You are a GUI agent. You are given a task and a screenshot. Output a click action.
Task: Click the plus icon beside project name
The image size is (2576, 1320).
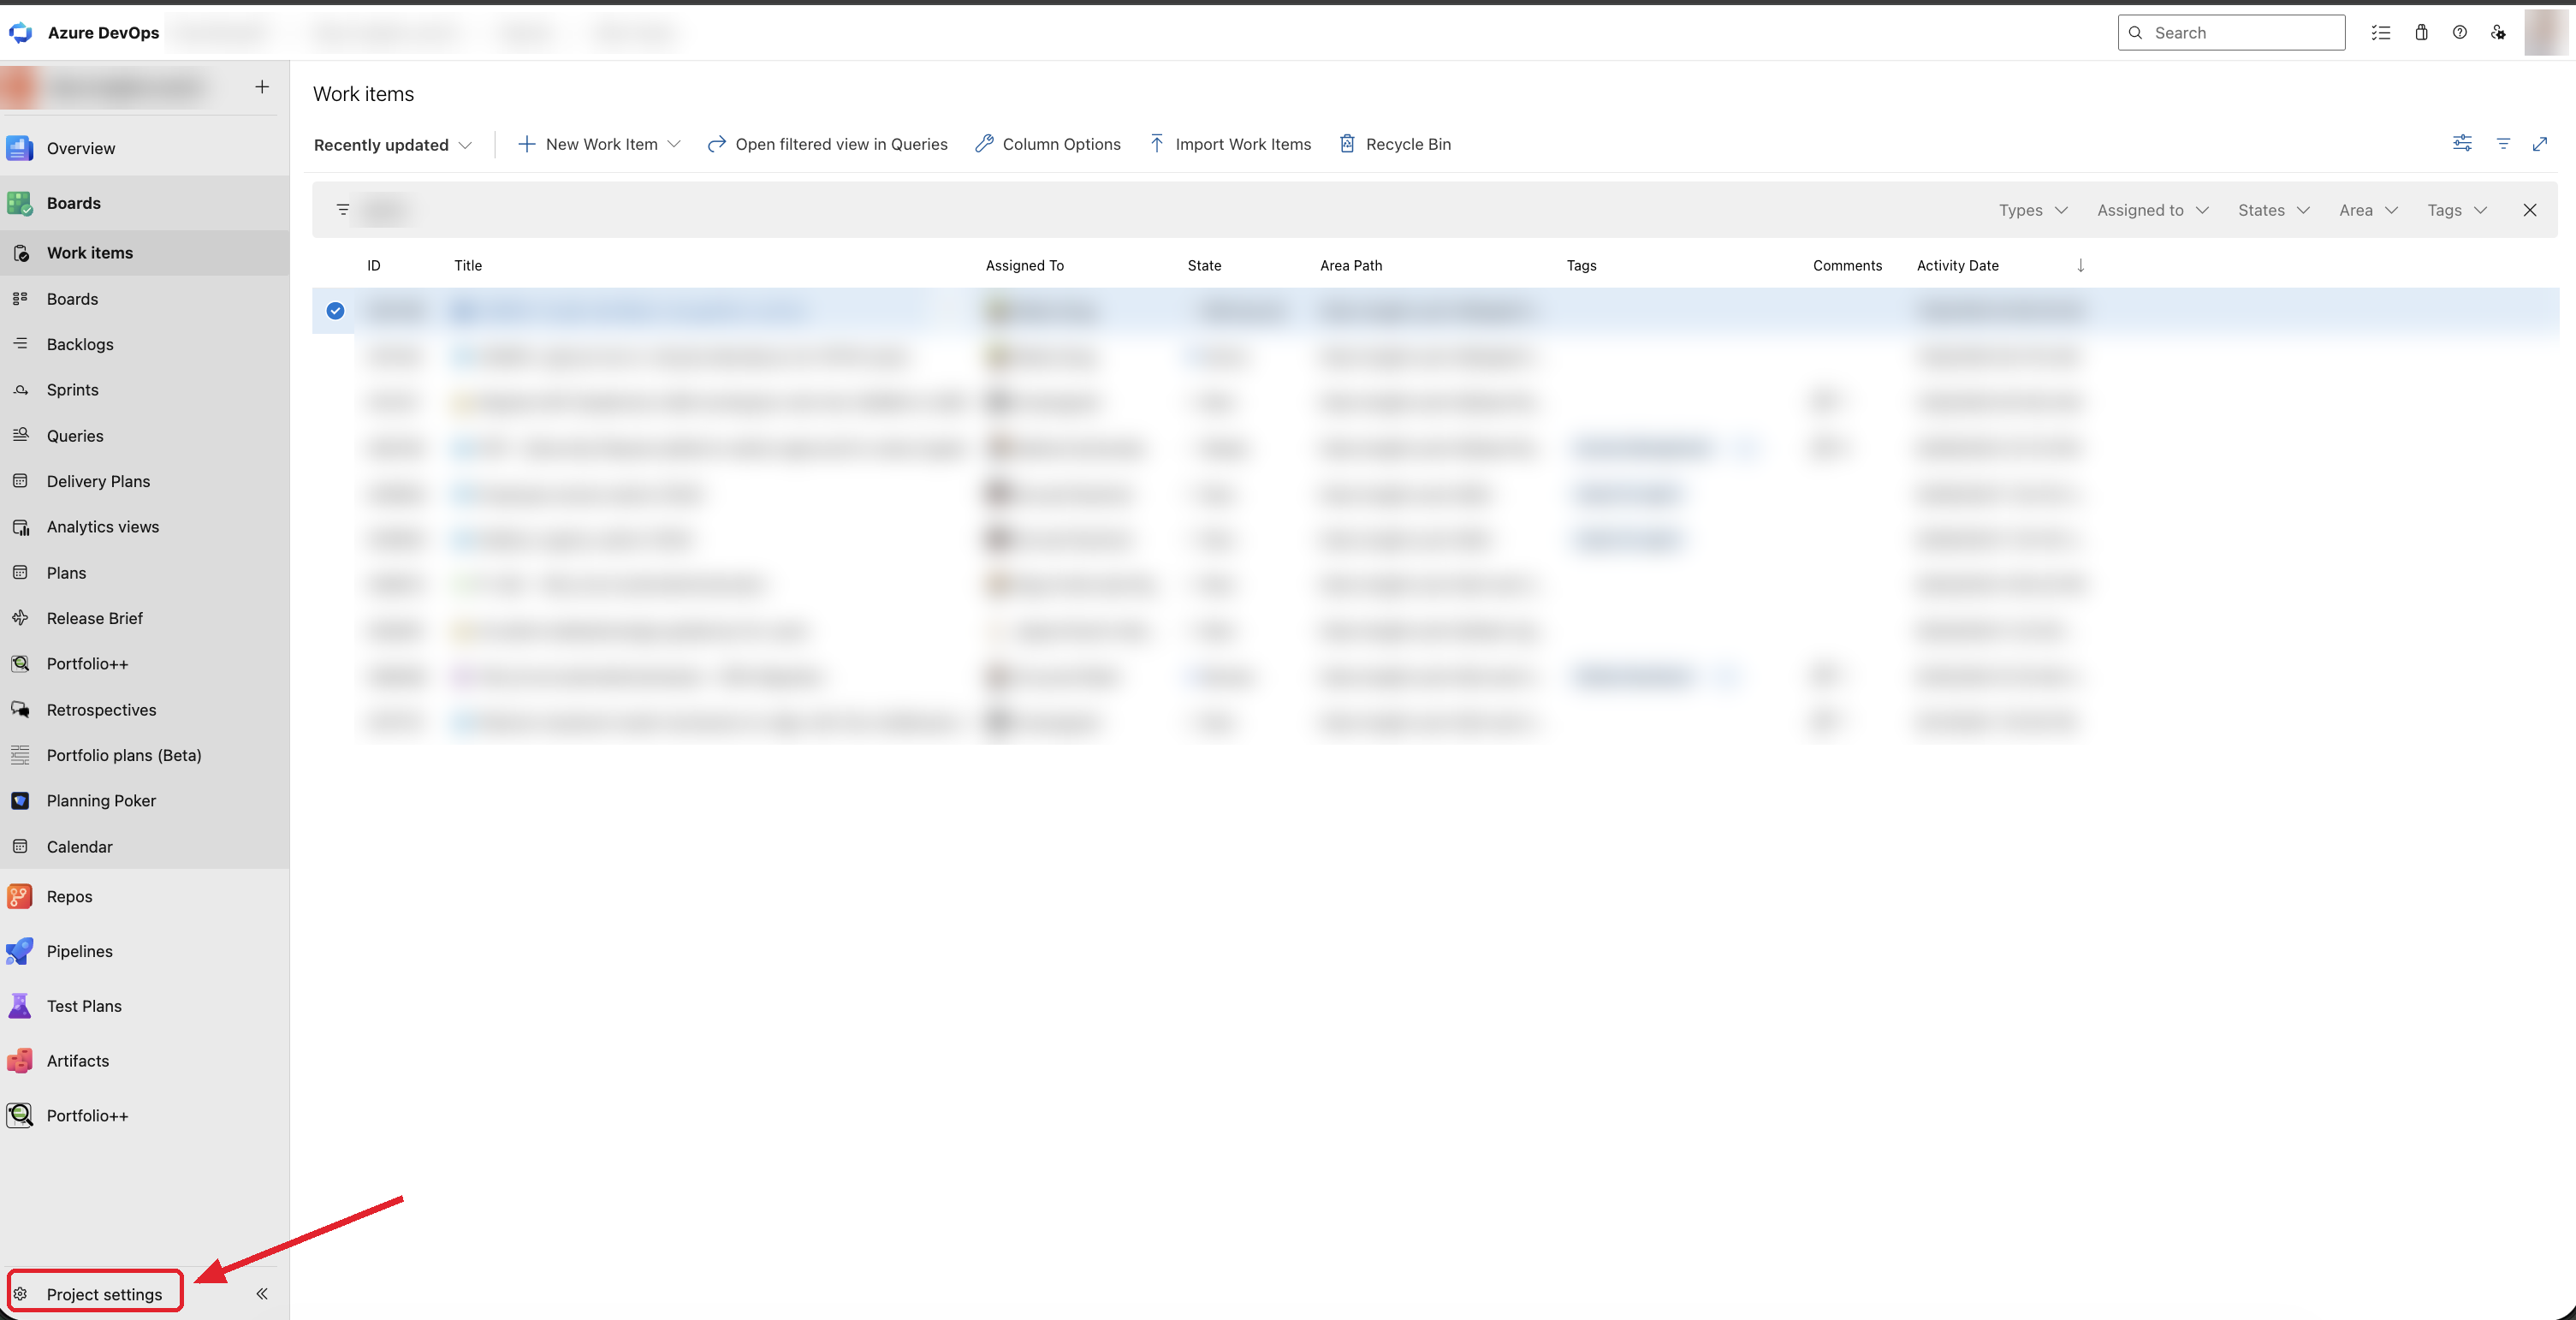[x=262, y=87]
